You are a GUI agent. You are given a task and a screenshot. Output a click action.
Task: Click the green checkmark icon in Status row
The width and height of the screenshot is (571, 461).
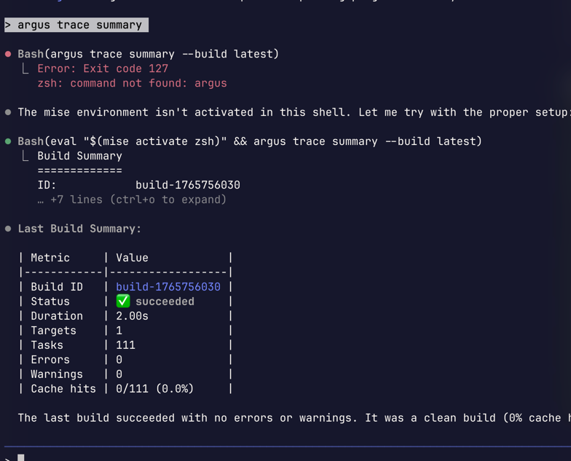123,302
